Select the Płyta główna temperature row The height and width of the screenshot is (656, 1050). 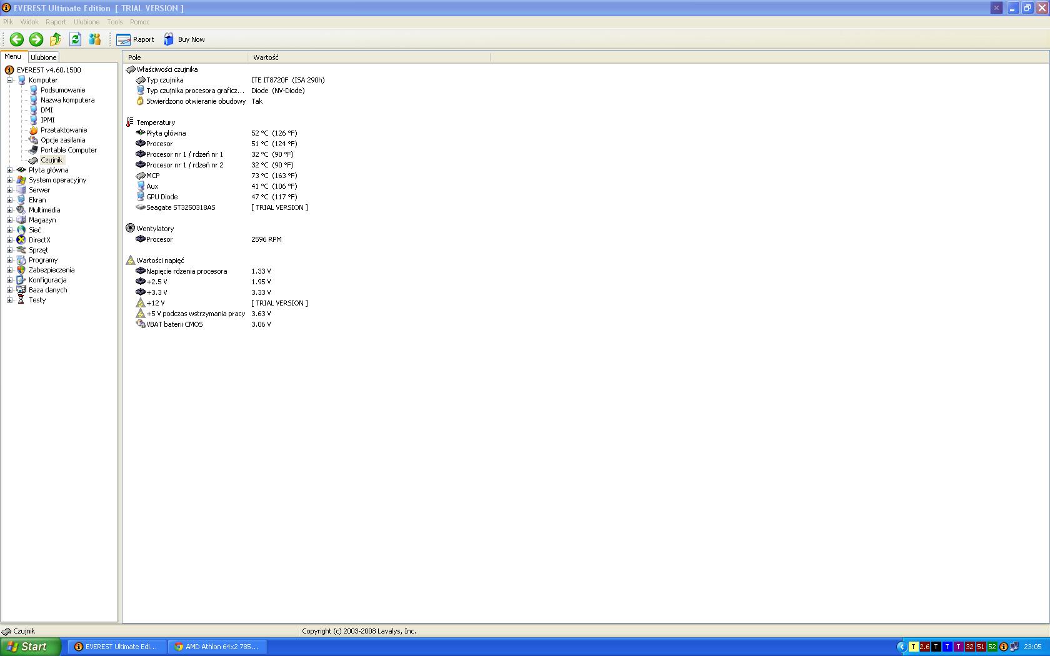pyautogui.click(x=216, y=133)
